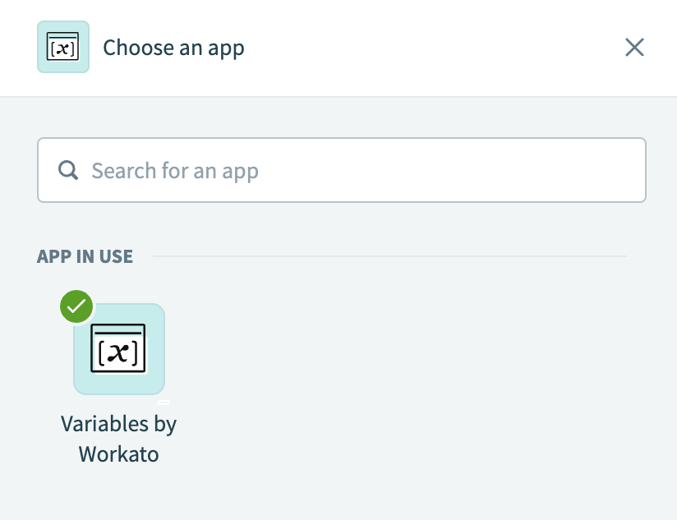The width and height of the screenshot is (677, 520).
Task: Click the magnifying glass search icon
Action: pos(67,170)
